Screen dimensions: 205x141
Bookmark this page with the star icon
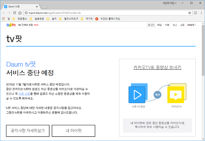point(190,13)
